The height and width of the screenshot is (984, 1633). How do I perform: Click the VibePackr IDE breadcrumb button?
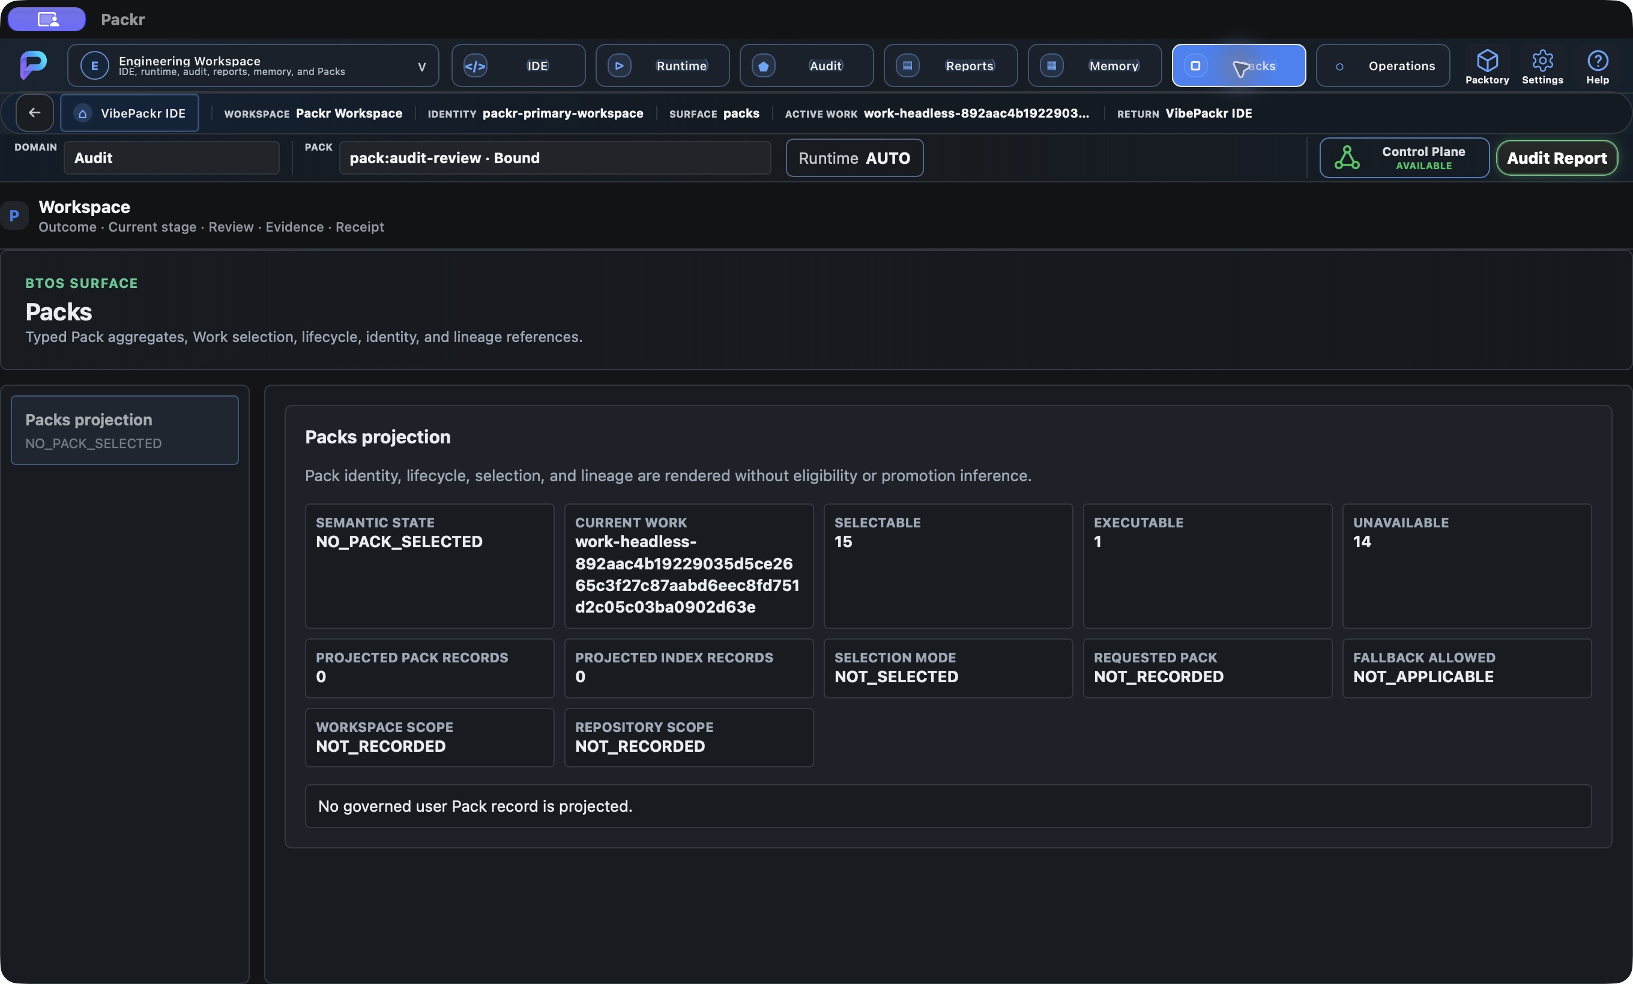point(130,113)
